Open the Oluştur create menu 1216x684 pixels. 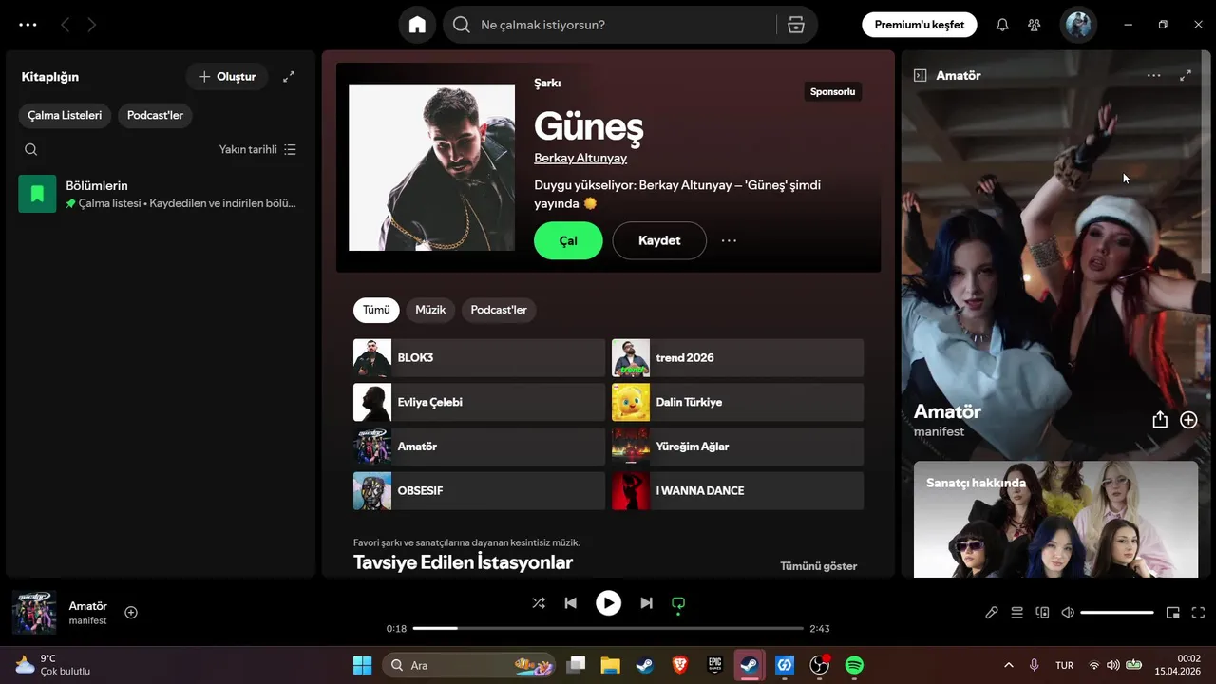click(227, 76)
